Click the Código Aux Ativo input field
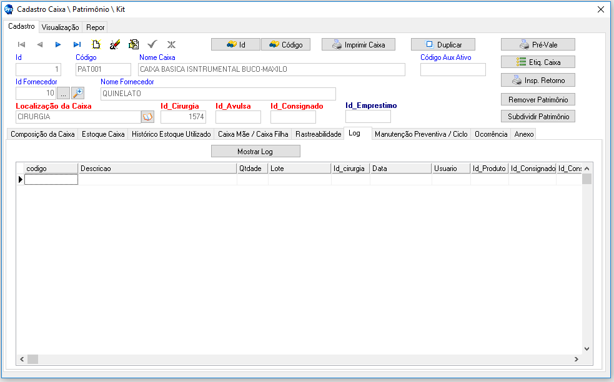Viewport: 614px width, 382px height. 452,69
